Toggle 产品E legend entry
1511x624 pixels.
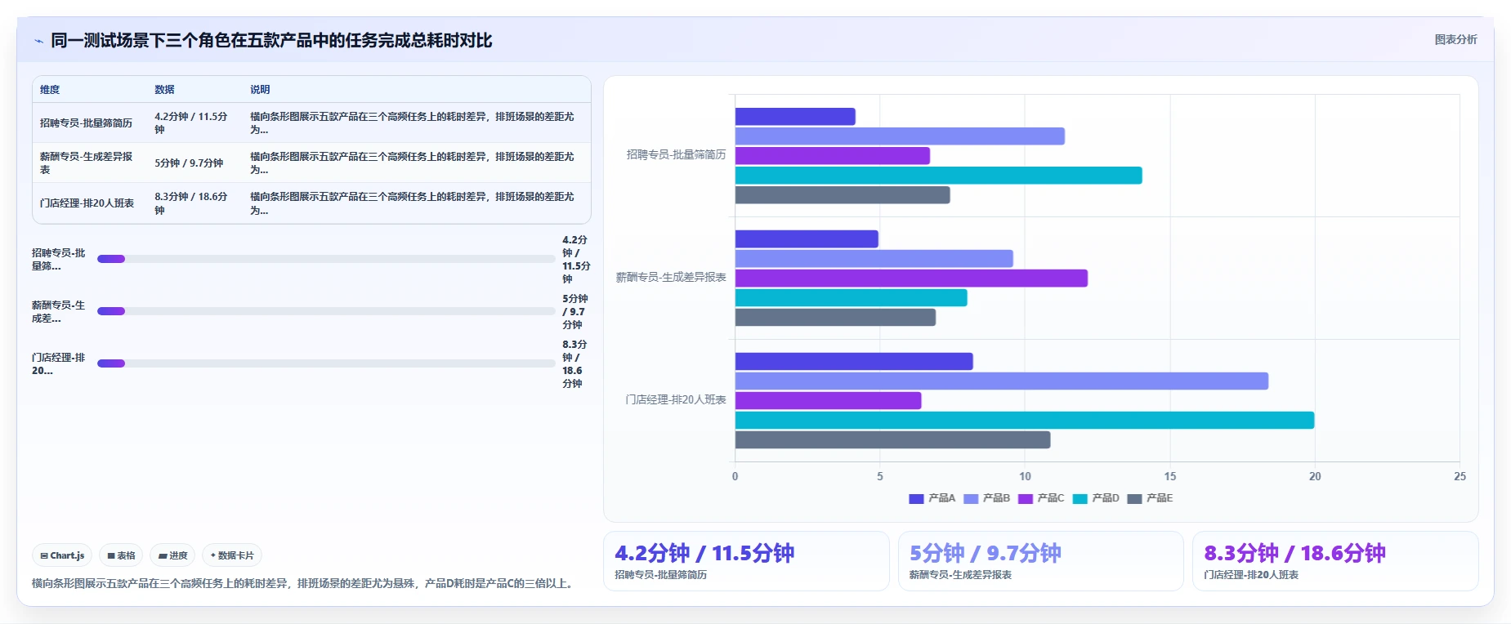(1150, 498)
